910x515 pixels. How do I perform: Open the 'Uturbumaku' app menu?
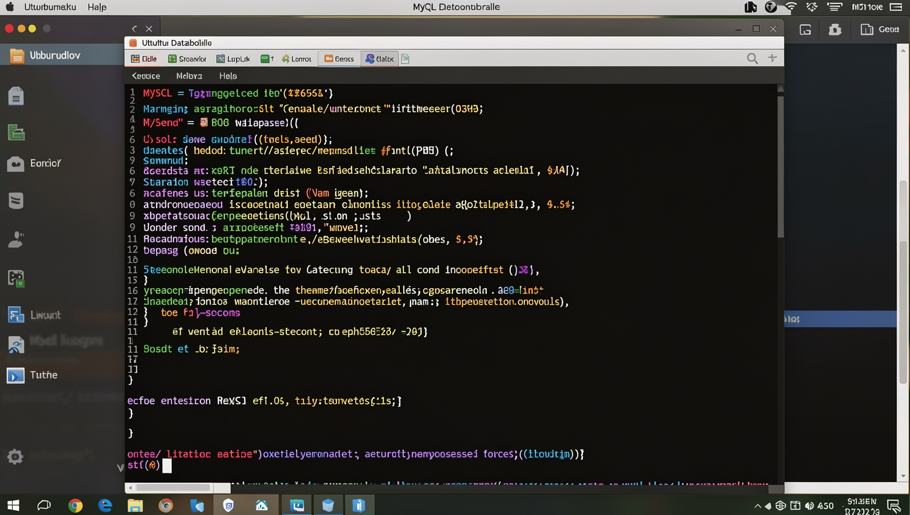click(x=50, y=7)
